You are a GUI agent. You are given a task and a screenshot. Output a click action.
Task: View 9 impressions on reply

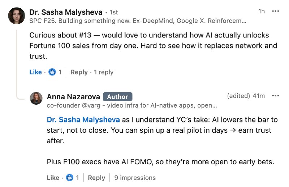click(x=135, y=178)
